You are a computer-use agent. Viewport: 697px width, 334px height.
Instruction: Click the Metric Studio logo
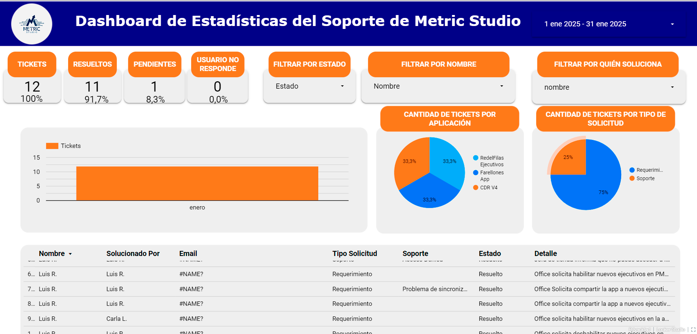click(x=32, y=24)
